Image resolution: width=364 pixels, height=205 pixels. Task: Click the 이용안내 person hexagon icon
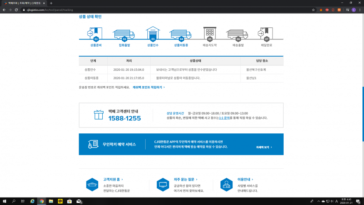226,184
